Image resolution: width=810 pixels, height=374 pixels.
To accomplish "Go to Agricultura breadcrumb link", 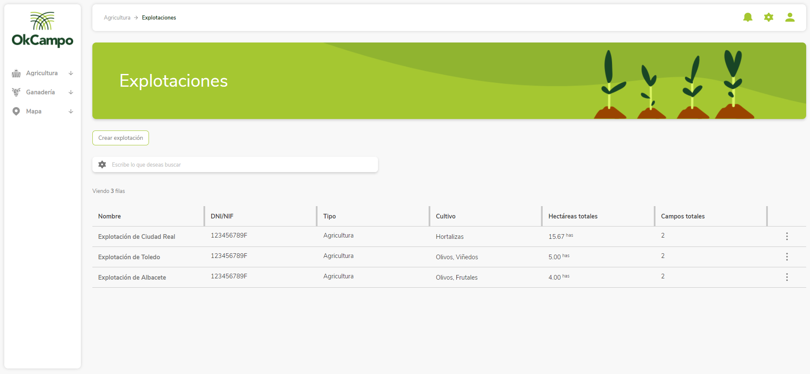I will [x=117, y=18].
